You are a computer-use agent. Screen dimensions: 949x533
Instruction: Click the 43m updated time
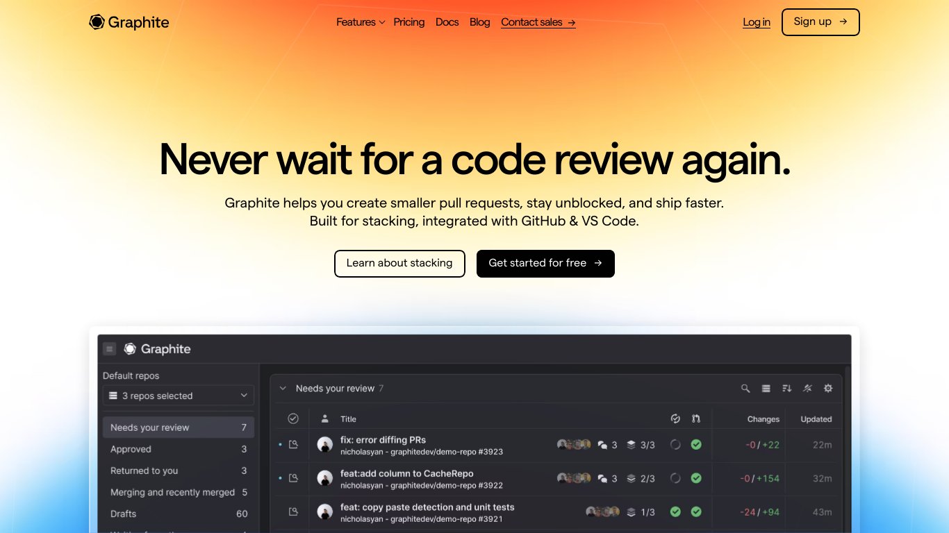point(823,512)
